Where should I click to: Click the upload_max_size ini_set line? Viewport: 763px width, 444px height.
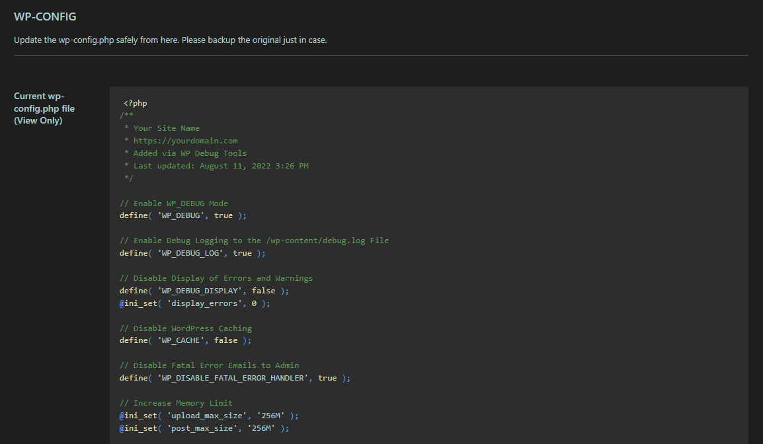[x=209, y=416]
